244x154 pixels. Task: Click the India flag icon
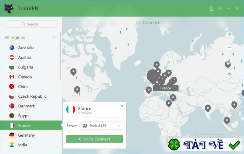tap(12, 145)
